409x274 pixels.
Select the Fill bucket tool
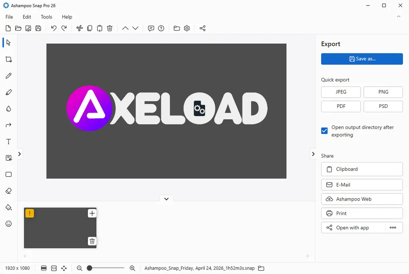(9, 207)
